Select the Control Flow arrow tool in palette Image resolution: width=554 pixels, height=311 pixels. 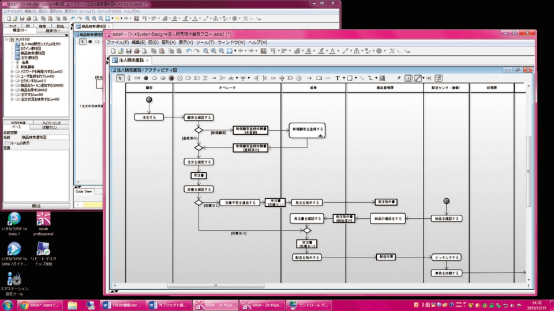(x=214, y=78)
